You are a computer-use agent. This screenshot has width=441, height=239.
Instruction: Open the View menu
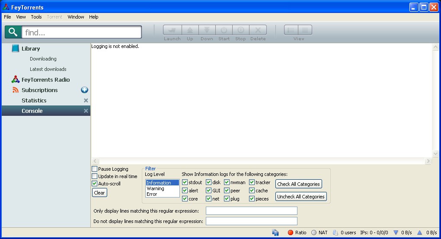21,17
